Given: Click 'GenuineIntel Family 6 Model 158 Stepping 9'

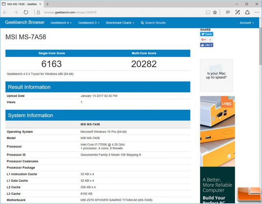Looking at the screenshot, I should tap(110, 155).
